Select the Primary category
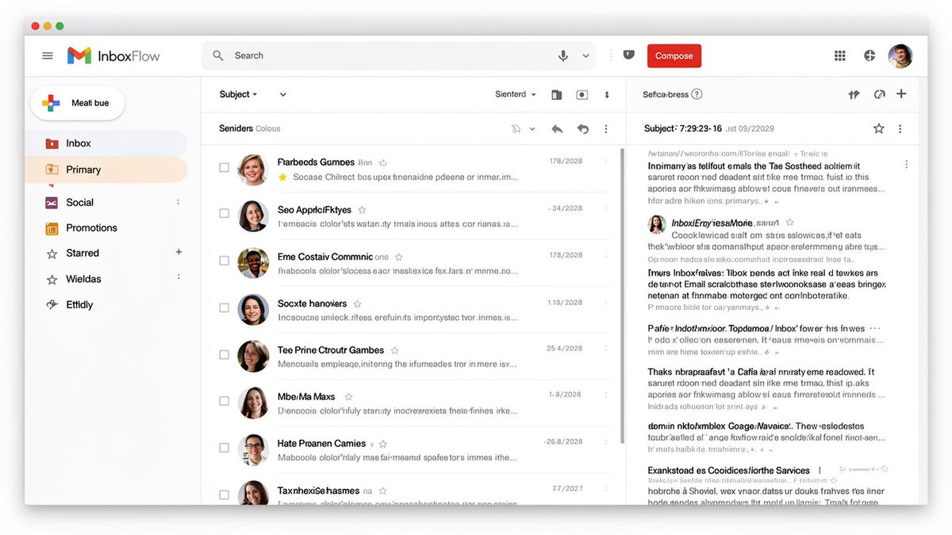The image size is (952, 535). pyautogui.click(x=106, y=170)
